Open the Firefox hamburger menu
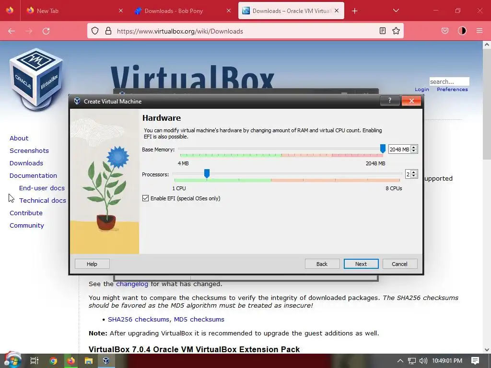Image resolution: width=491 pixels, height=368 pixels. click(479, 31)
